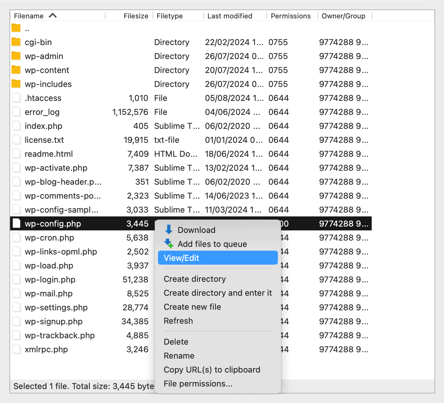Select Add files to queue

tap(218, 244)
